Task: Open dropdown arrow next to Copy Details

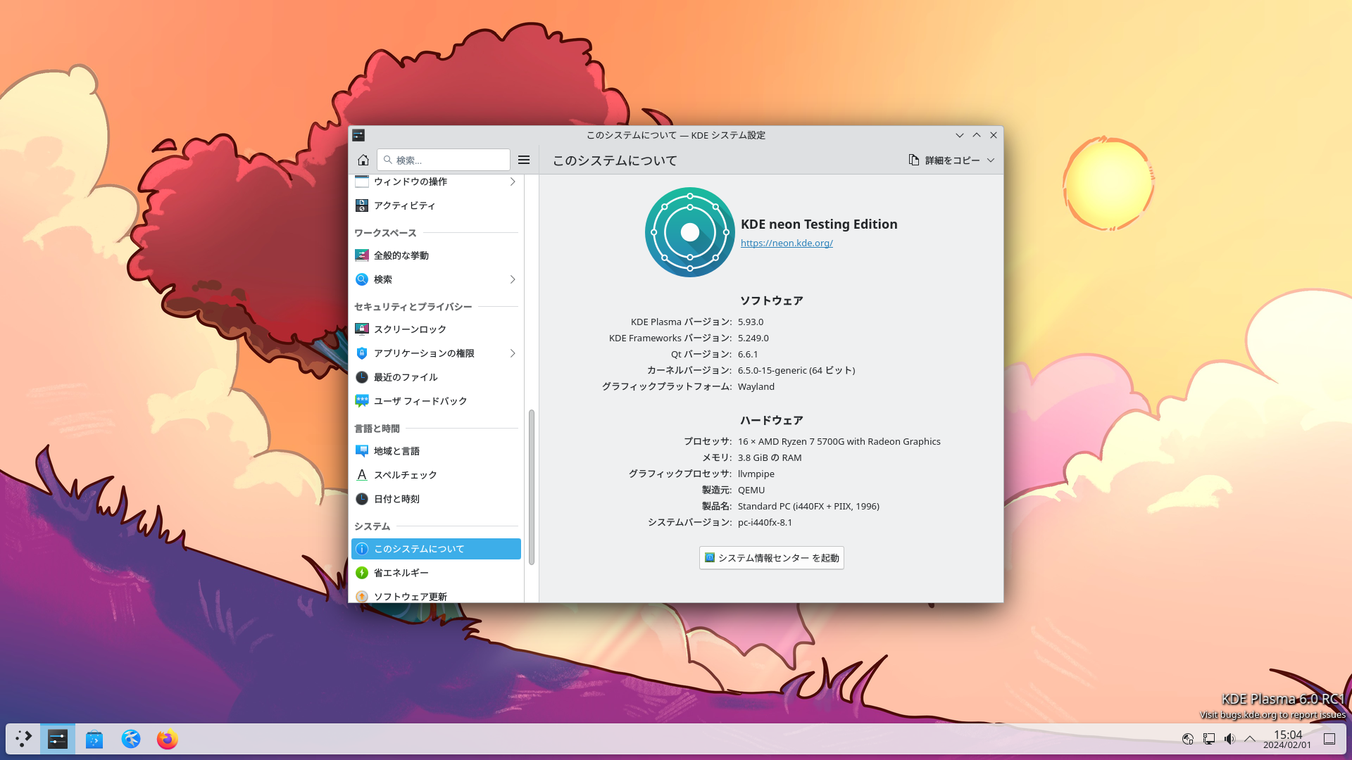Action: pos(991,160)
